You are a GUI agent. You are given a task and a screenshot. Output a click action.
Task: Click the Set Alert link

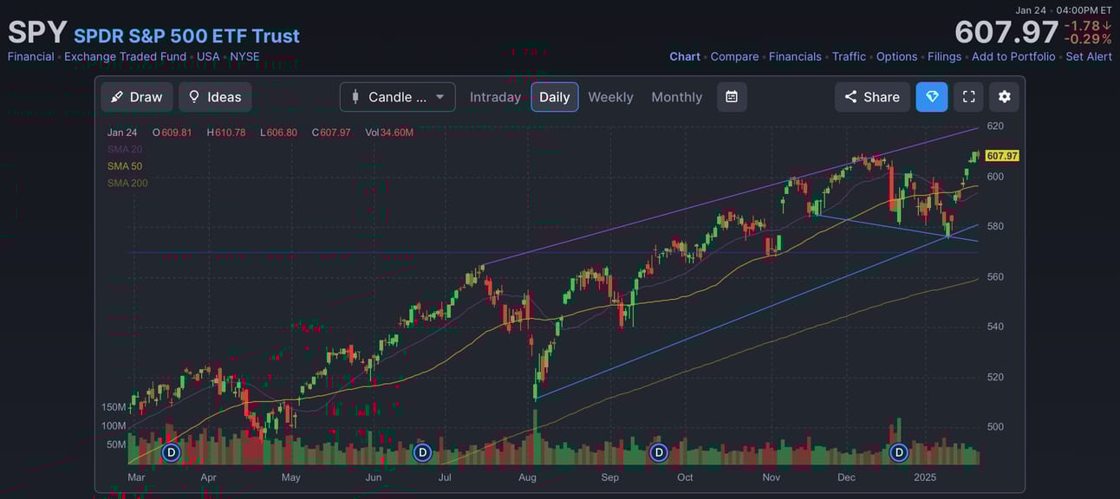(1089, 56)
